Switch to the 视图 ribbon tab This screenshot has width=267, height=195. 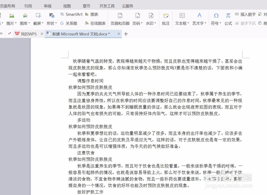[67, 6]
